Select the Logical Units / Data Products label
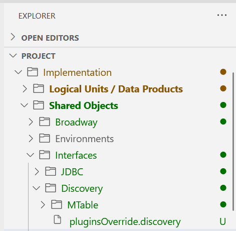The image size is (236, 231). [x=116, y=89]
